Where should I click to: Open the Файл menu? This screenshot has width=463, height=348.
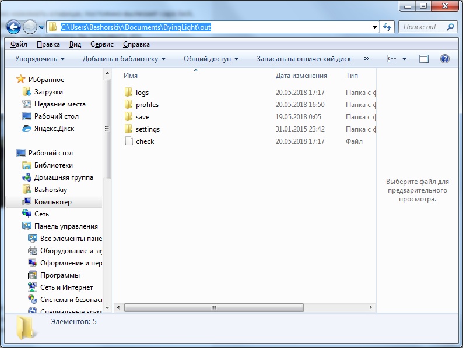coord(19,44)
